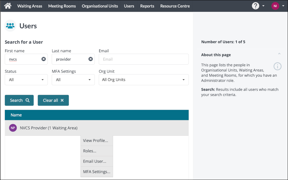Open Resource Centre in the nav bar
This screenshot has width=288, height=180.
point(175,6)
